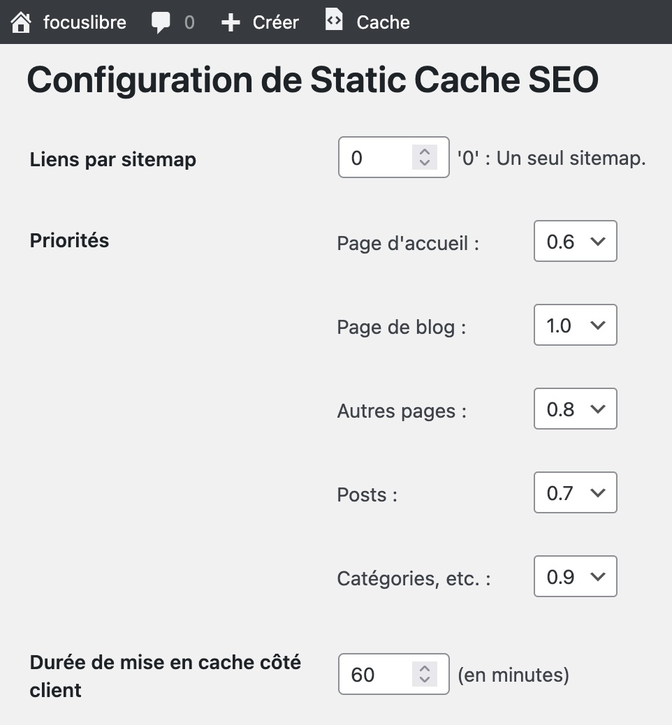Image resolution: width=672 pixels, height=725 pixels.
Task: Click the Cache page icon in admin bar
Action: (x=334, y=20)
